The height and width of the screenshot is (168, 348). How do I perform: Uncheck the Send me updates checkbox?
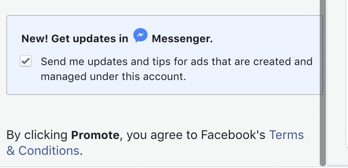[x=26, y=61]
